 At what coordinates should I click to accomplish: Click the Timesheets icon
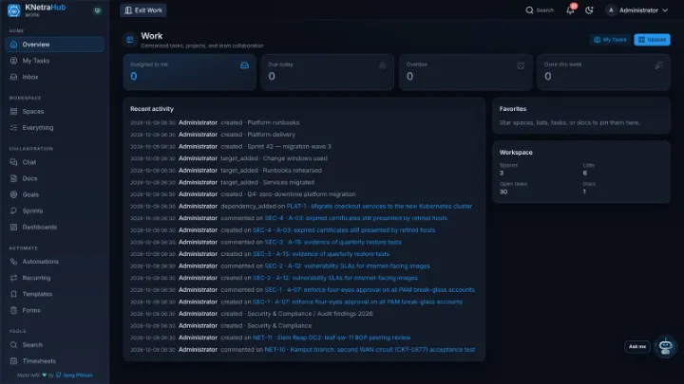pyautogui.click(x=13, y=361)
